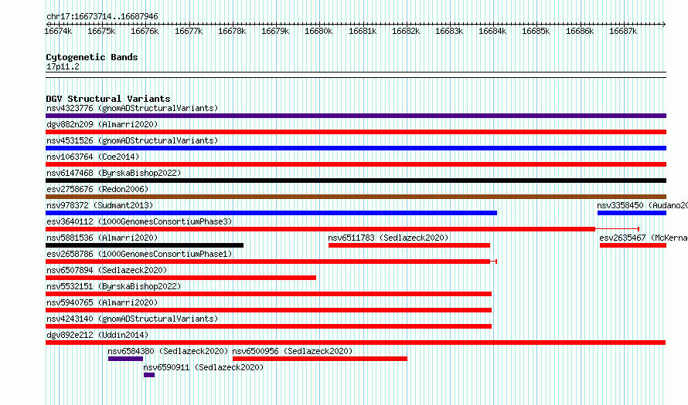Select the purple nsv6584380 variant bar
This screenshot has height=405, width=688.
[125, 359]
